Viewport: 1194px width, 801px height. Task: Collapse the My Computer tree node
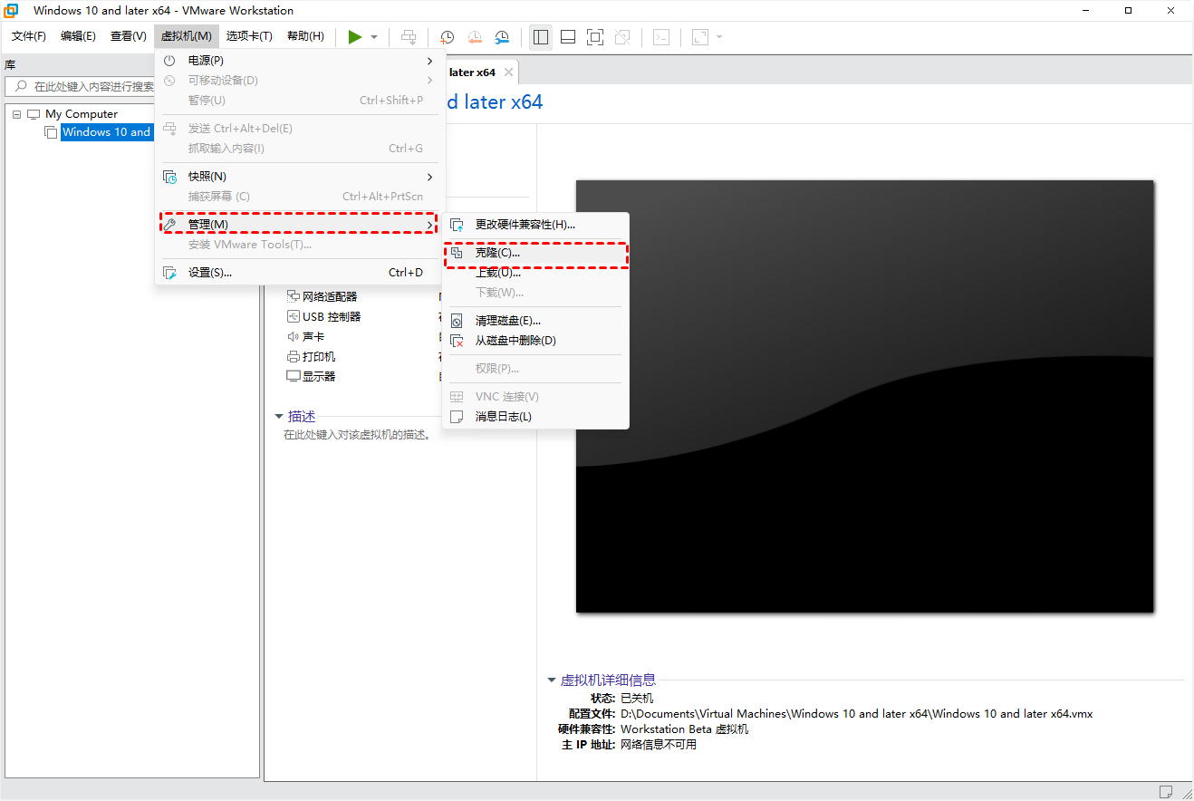point(17,114)
